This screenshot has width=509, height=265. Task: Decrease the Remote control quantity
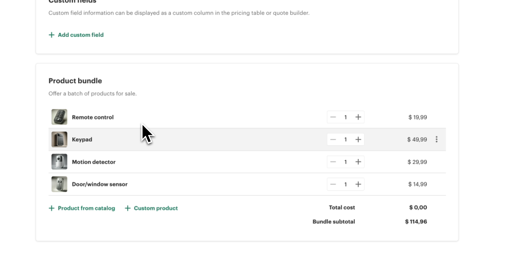(333, 117)
